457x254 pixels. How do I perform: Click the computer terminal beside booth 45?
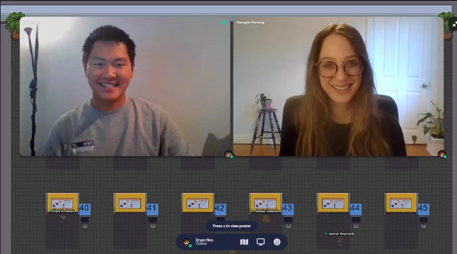pos(423,222)
